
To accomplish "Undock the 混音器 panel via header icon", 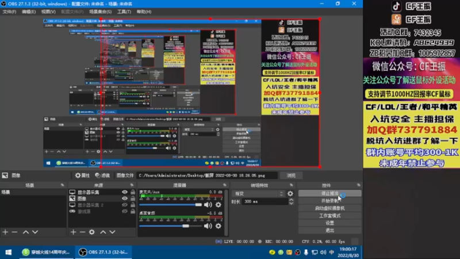I will tap(225, 185).
